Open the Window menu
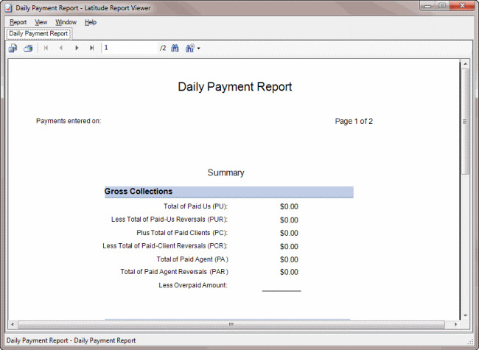Image resolution: width=479 pixels, height=350 pixels. tap(66, 22)
